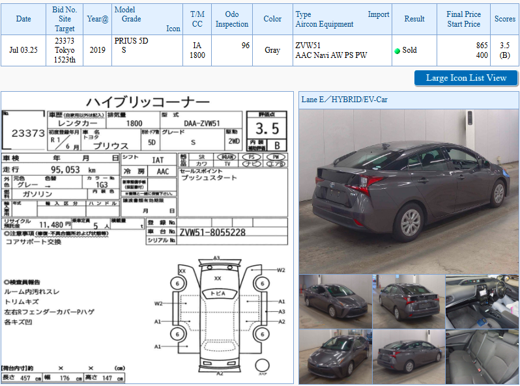Select the rear seats interior thumbnail
520x386 pixels.
[482, 357]
